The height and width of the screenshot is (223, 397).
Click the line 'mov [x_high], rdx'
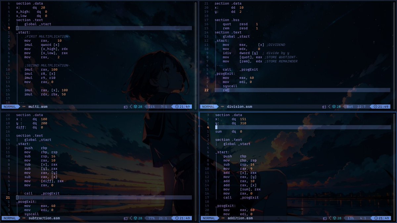(46, 49)
